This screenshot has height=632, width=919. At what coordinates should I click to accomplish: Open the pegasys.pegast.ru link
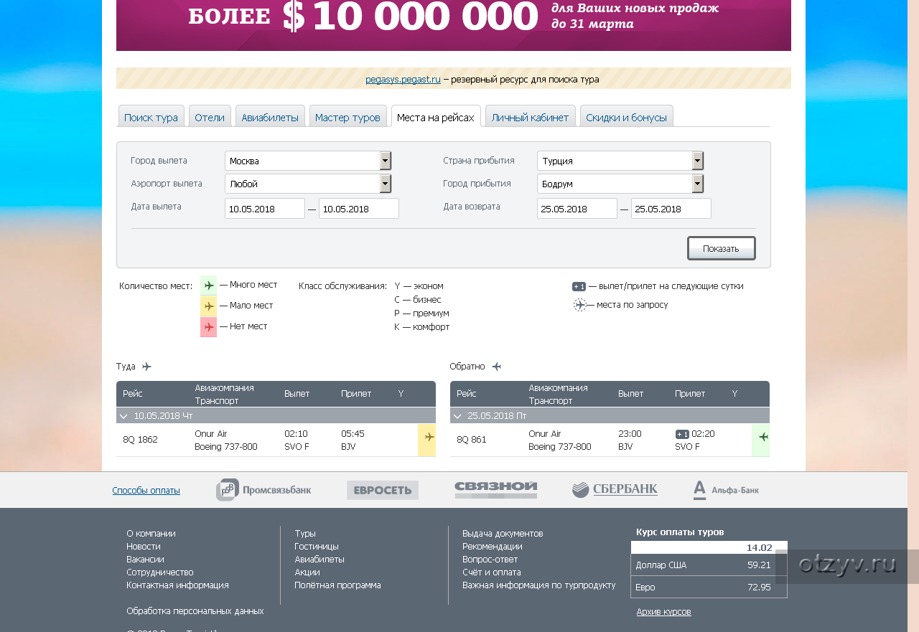tap(403, 80)
